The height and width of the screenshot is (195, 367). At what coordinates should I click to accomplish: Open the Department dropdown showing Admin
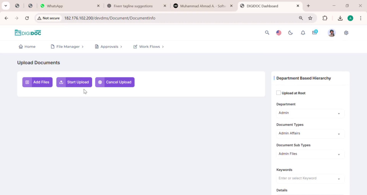pos(310,113)
